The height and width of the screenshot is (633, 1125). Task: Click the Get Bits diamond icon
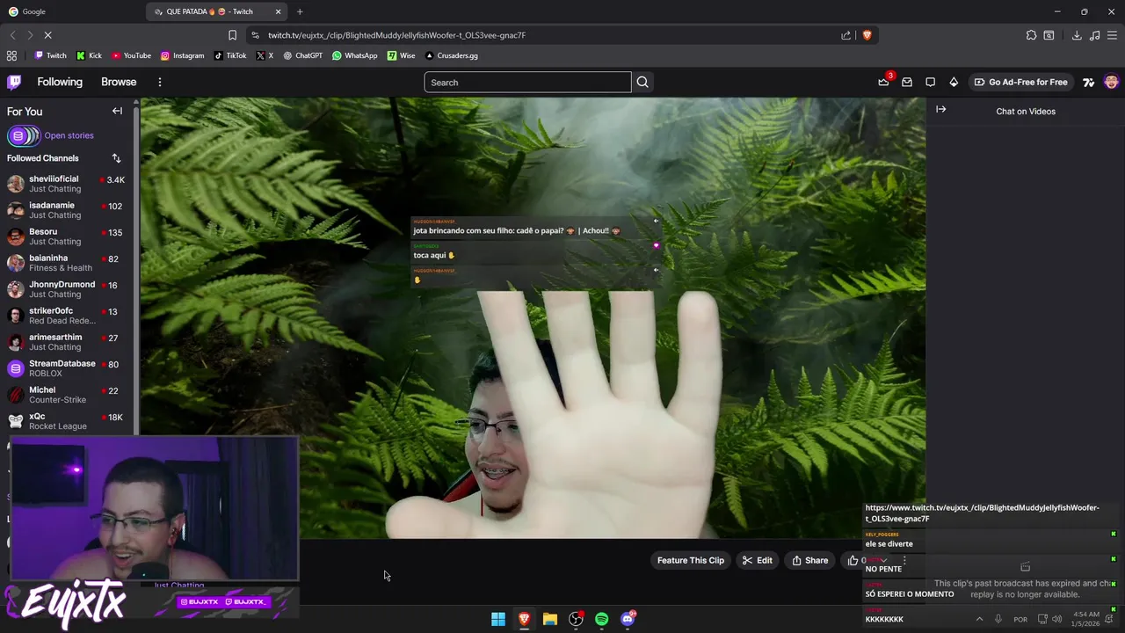[x=954, y=82]
